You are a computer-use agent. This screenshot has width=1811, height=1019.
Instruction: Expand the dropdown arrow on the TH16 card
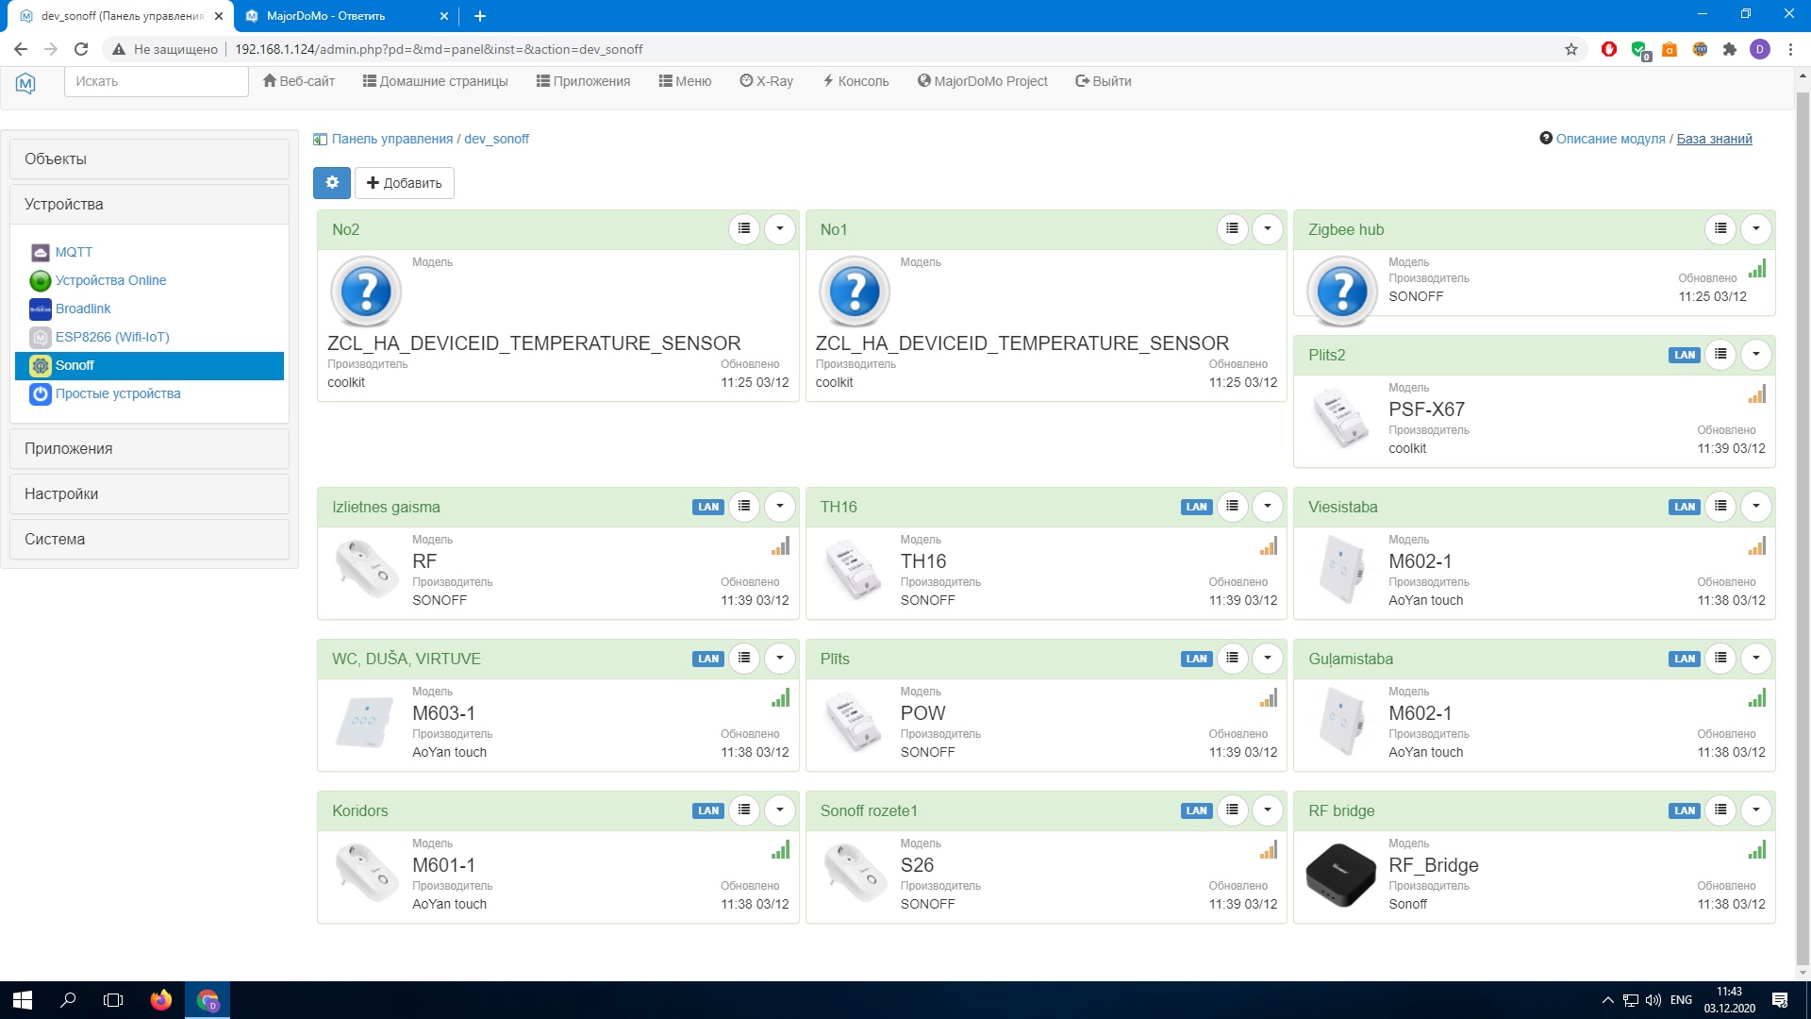point(1267,507)
